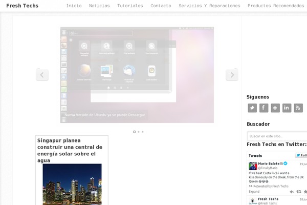
Task: Go to previous slide with left arrow
Action: coord(42,75)
